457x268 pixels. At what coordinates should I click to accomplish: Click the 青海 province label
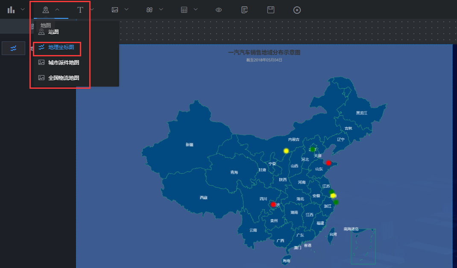pyautogui.click(x=234, y=172)
